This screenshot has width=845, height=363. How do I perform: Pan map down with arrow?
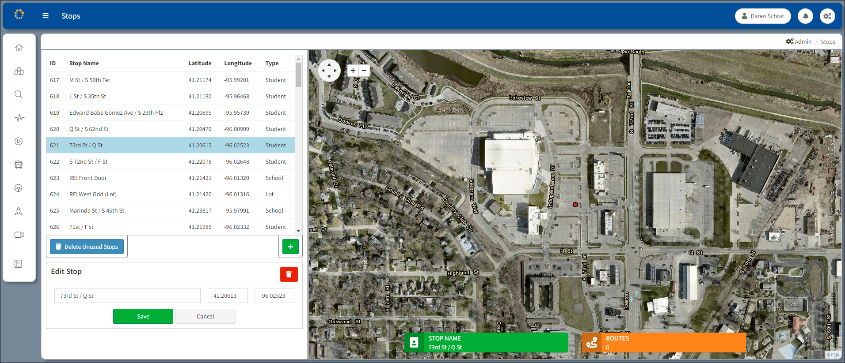click(329, 77)
